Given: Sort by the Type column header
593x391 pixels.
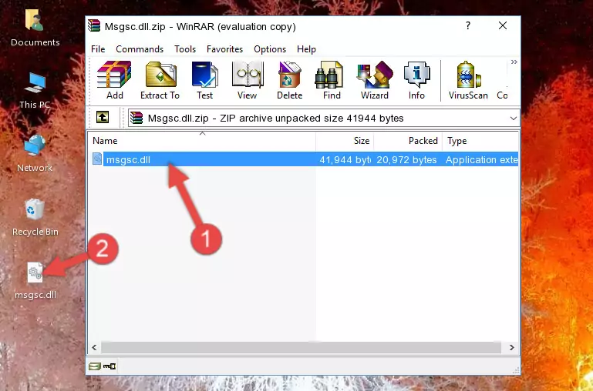Looking at the screenshot, I should 480,141.
